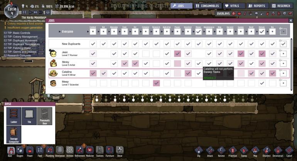The image size is (297, 161).
Task: Open the Research Complete notification
Action: point(17,56)
